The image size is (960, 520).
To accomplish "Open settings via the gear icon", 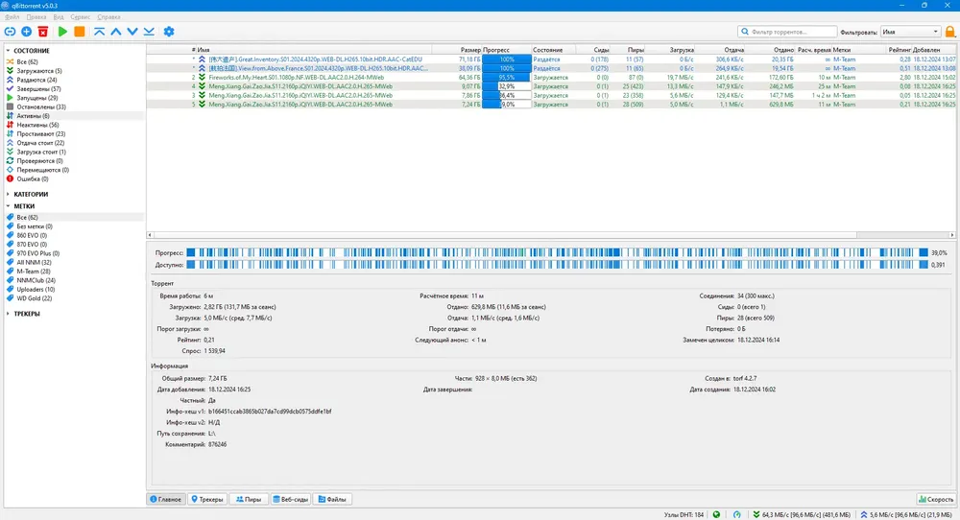I will pyautogui.click(x=169, y=32).
